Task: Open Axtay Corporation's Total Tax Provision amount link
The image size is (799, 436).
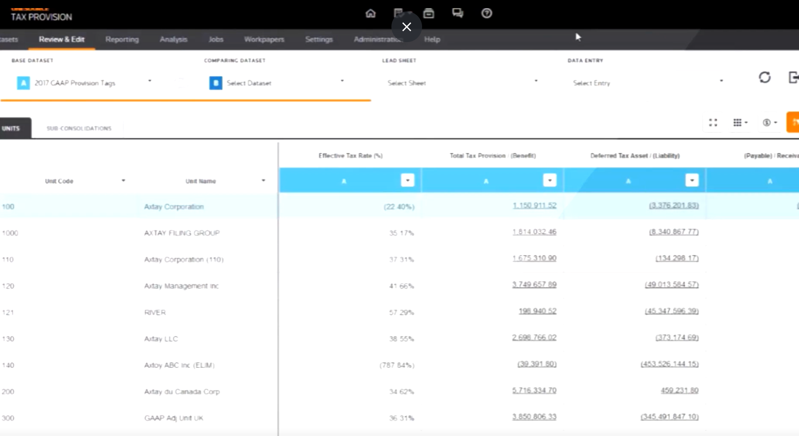Action: pyautogui.click(x=535, y=205)
